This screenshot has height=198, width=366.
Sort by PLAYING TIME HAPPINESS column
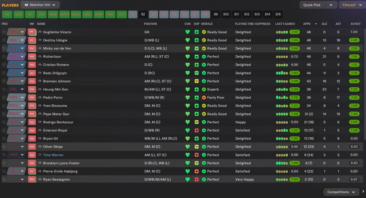click(x=252, y=24)
